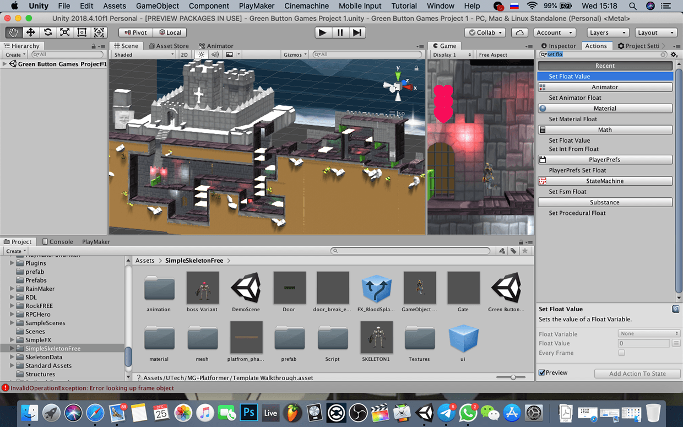The height and width of the screenshot is (427, 683).
Task: Open the Gizmos dropdown
Action: [296, 55]
